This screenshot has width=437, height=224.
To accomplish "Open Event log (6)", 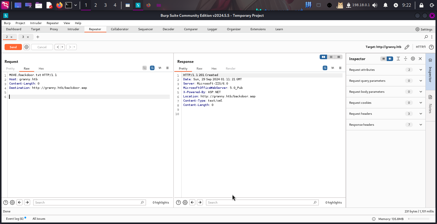I will (15, 219).
